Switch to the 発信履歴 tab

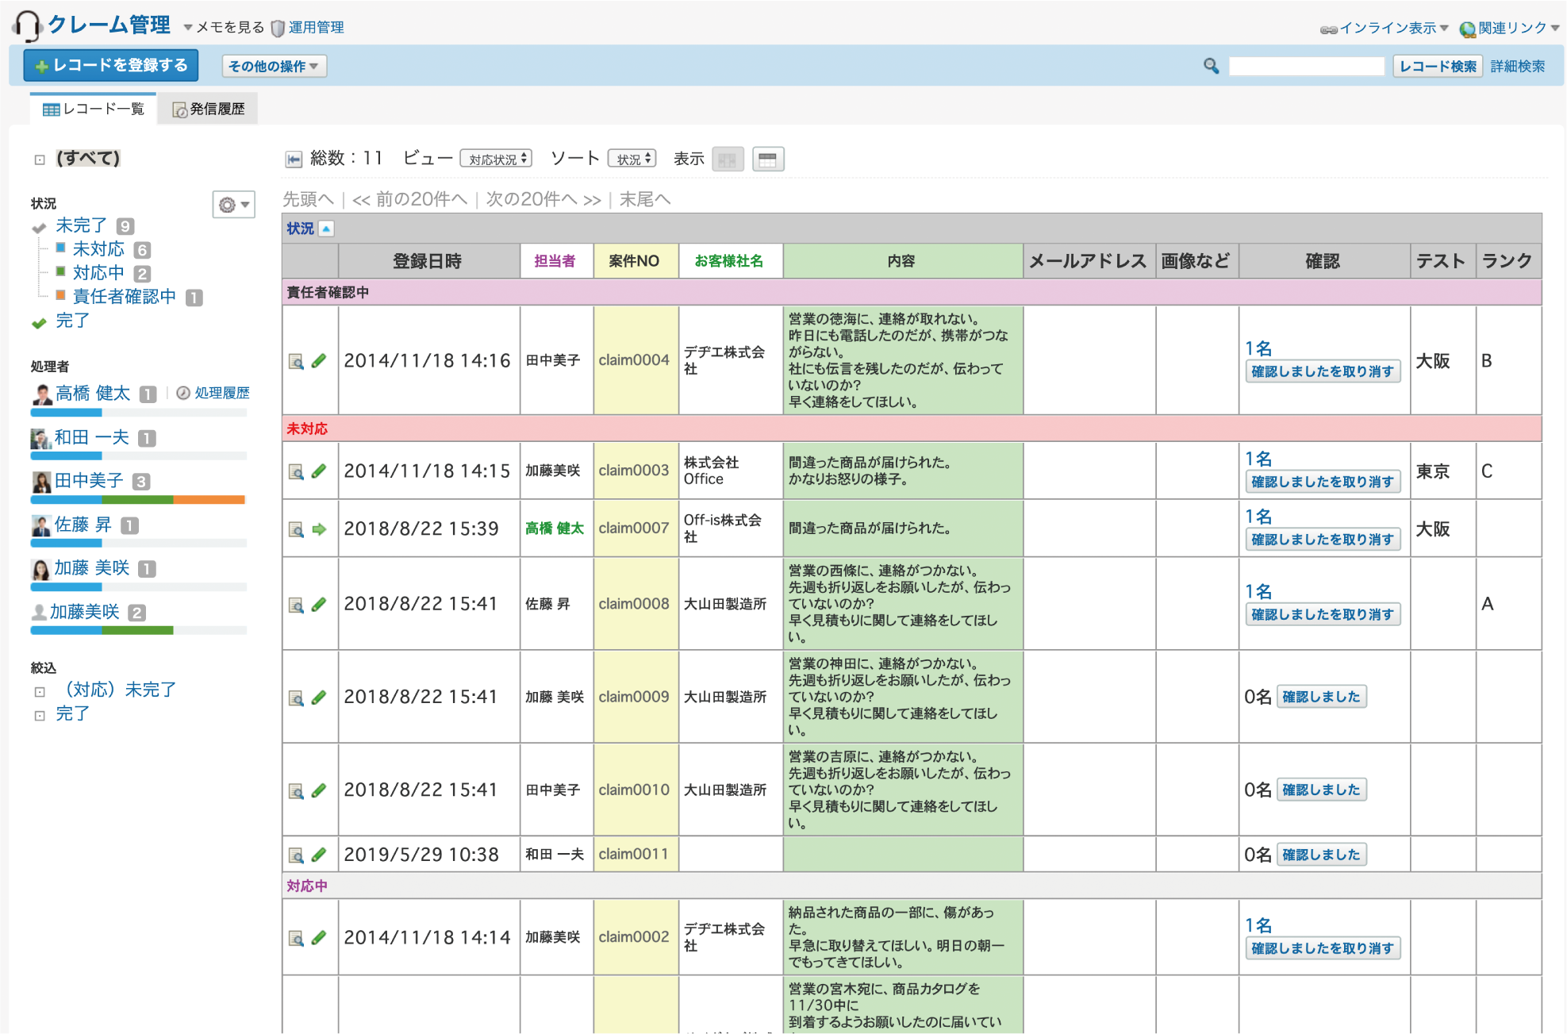pyautogui.click(x=209, y=109)
